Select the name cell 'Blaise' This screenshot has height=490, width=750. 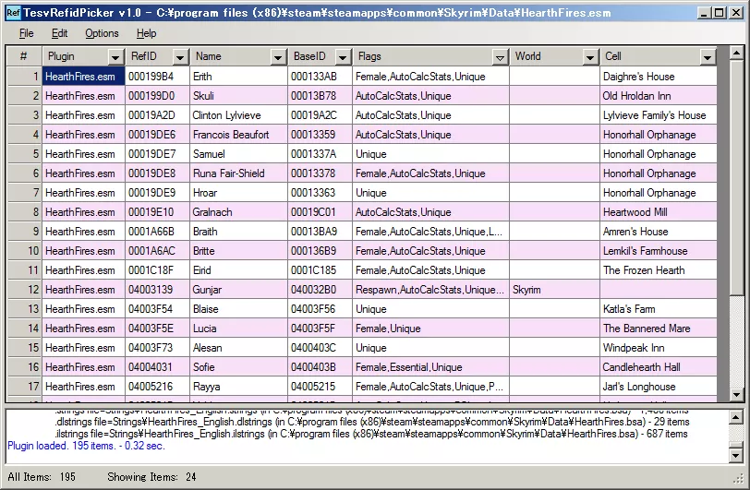pyautogui.click(x=238, y=309)
